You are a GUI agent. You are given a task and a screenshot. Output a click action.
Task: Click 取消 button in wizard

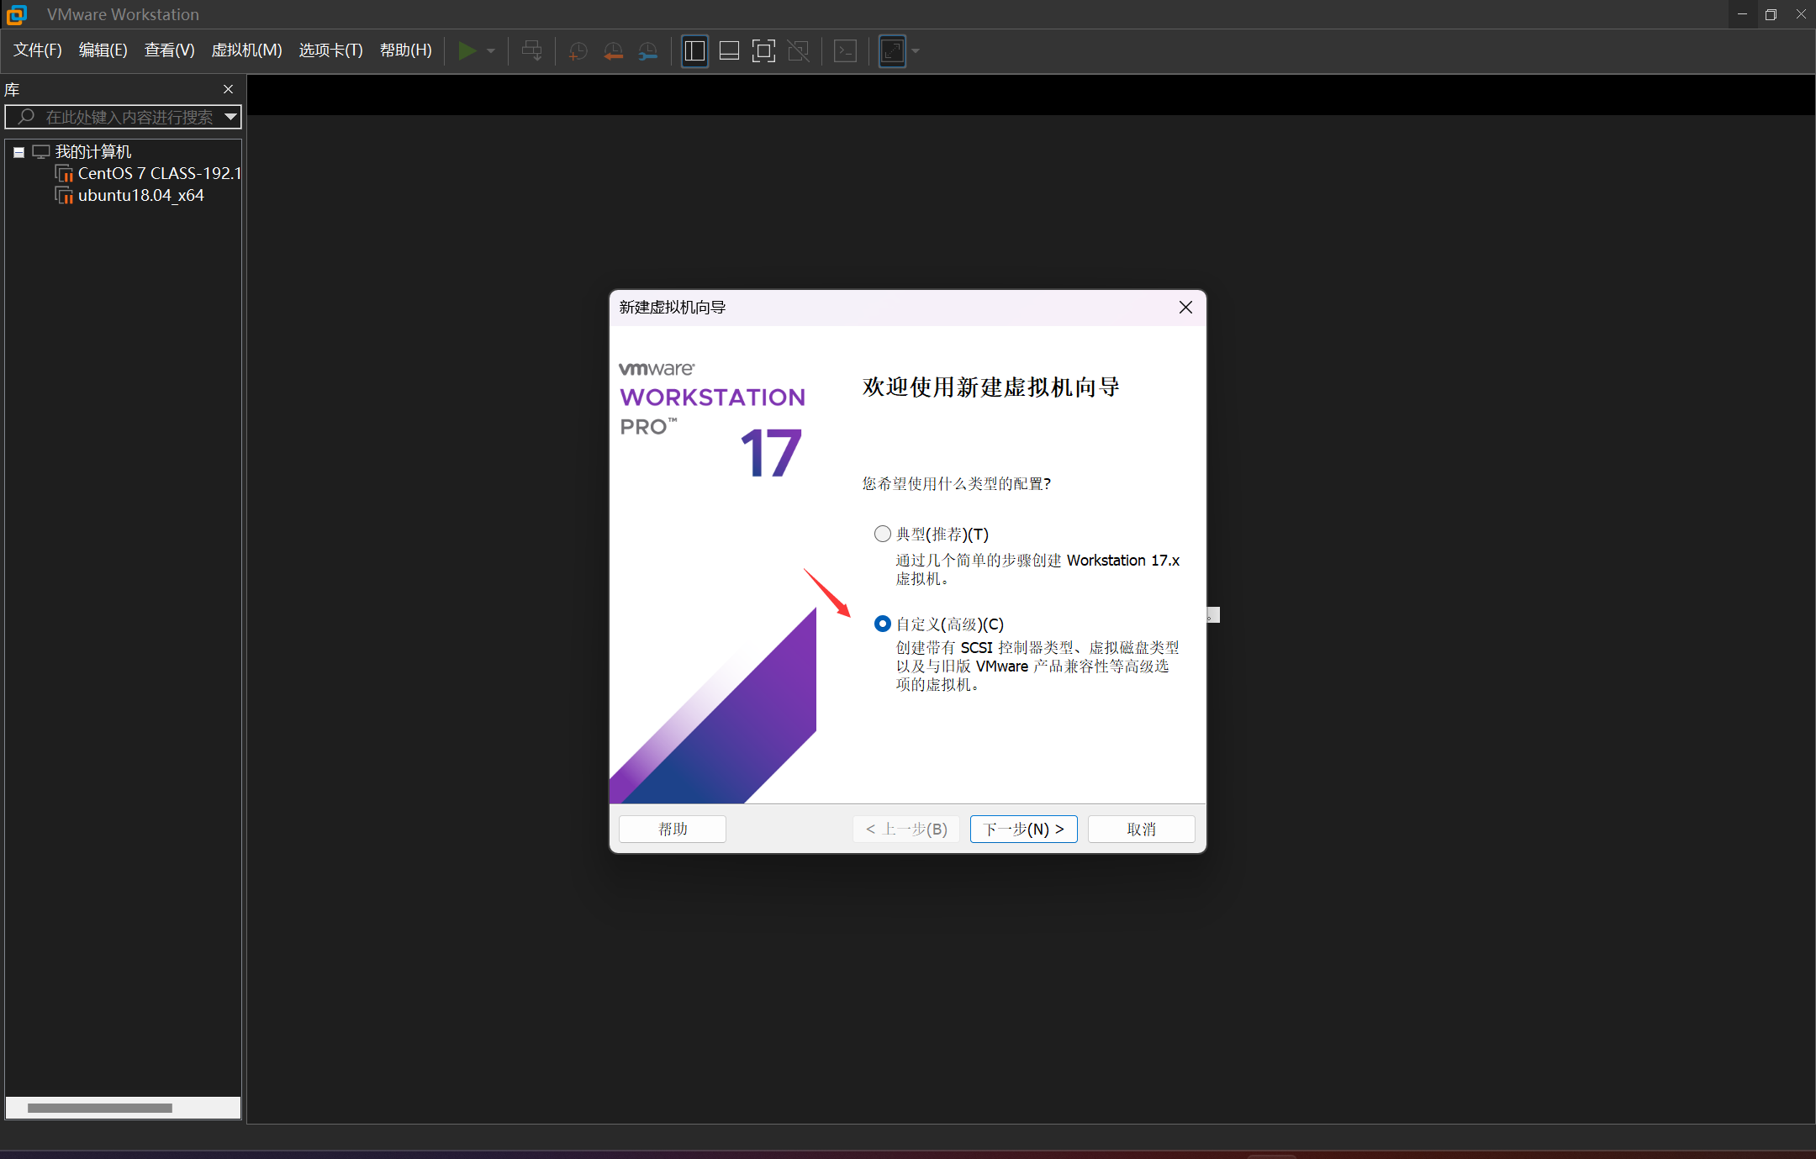point(1141,829)
